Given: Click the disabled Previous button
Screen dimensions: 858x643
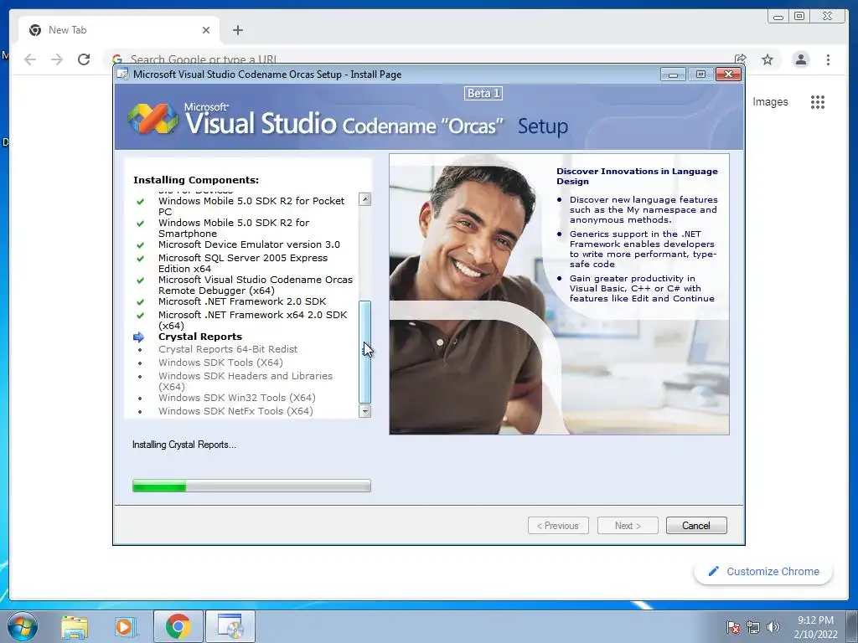Looking at the screenshot, I should (x=558, y=526).
